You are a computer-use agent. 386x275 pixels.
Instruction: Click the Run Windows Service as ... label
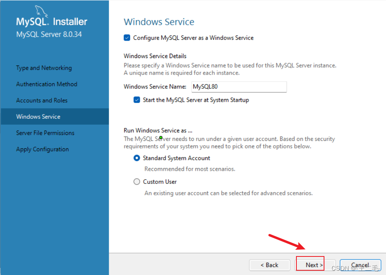158,130
